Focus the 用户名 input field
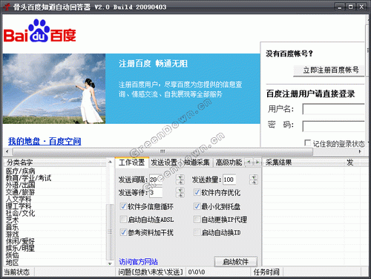371x279 pixels. (333, 109)
